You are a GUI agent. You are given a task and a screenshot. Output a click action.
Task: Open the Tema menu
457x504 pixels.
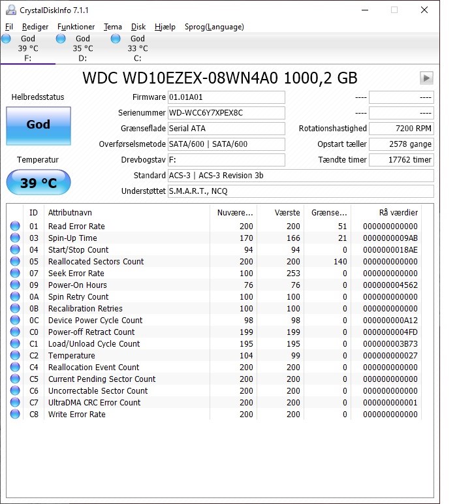tap(112, 27)
